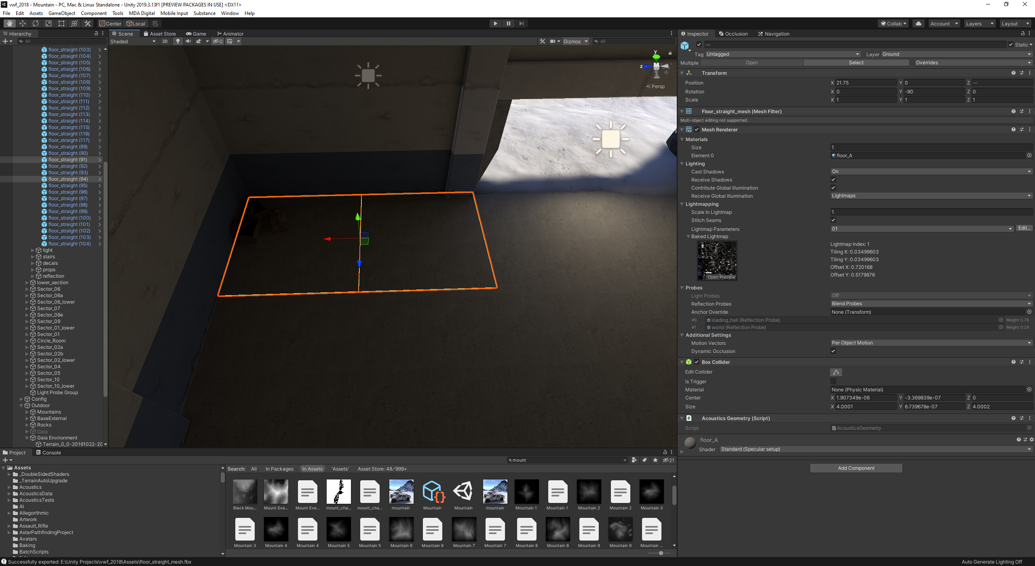Open Cast Shadows dropdown
Image resolution: width=1035 pixels, height=566 pixels.
click(931, 171)
